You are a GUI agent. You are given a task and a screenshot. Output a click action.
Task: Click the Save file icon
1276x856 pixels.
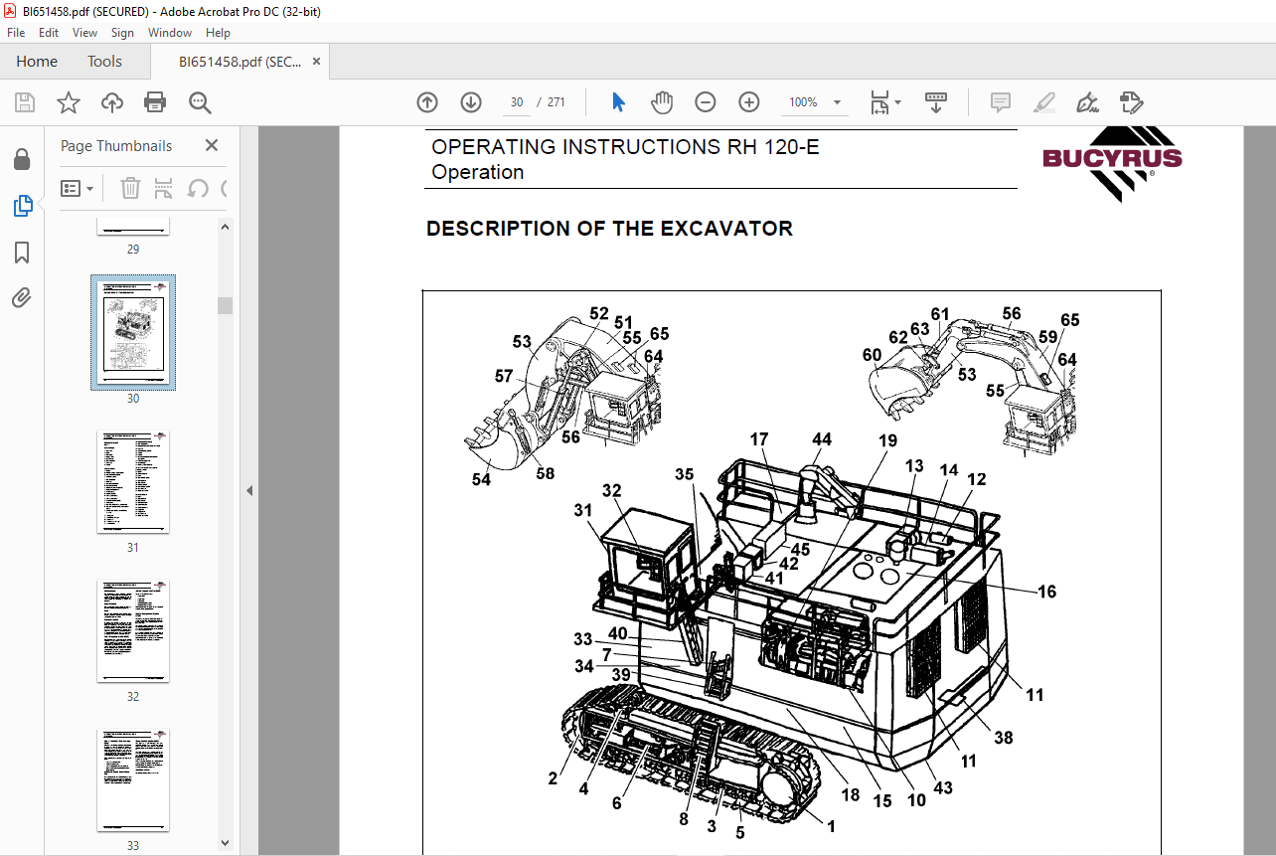(25, 102)
